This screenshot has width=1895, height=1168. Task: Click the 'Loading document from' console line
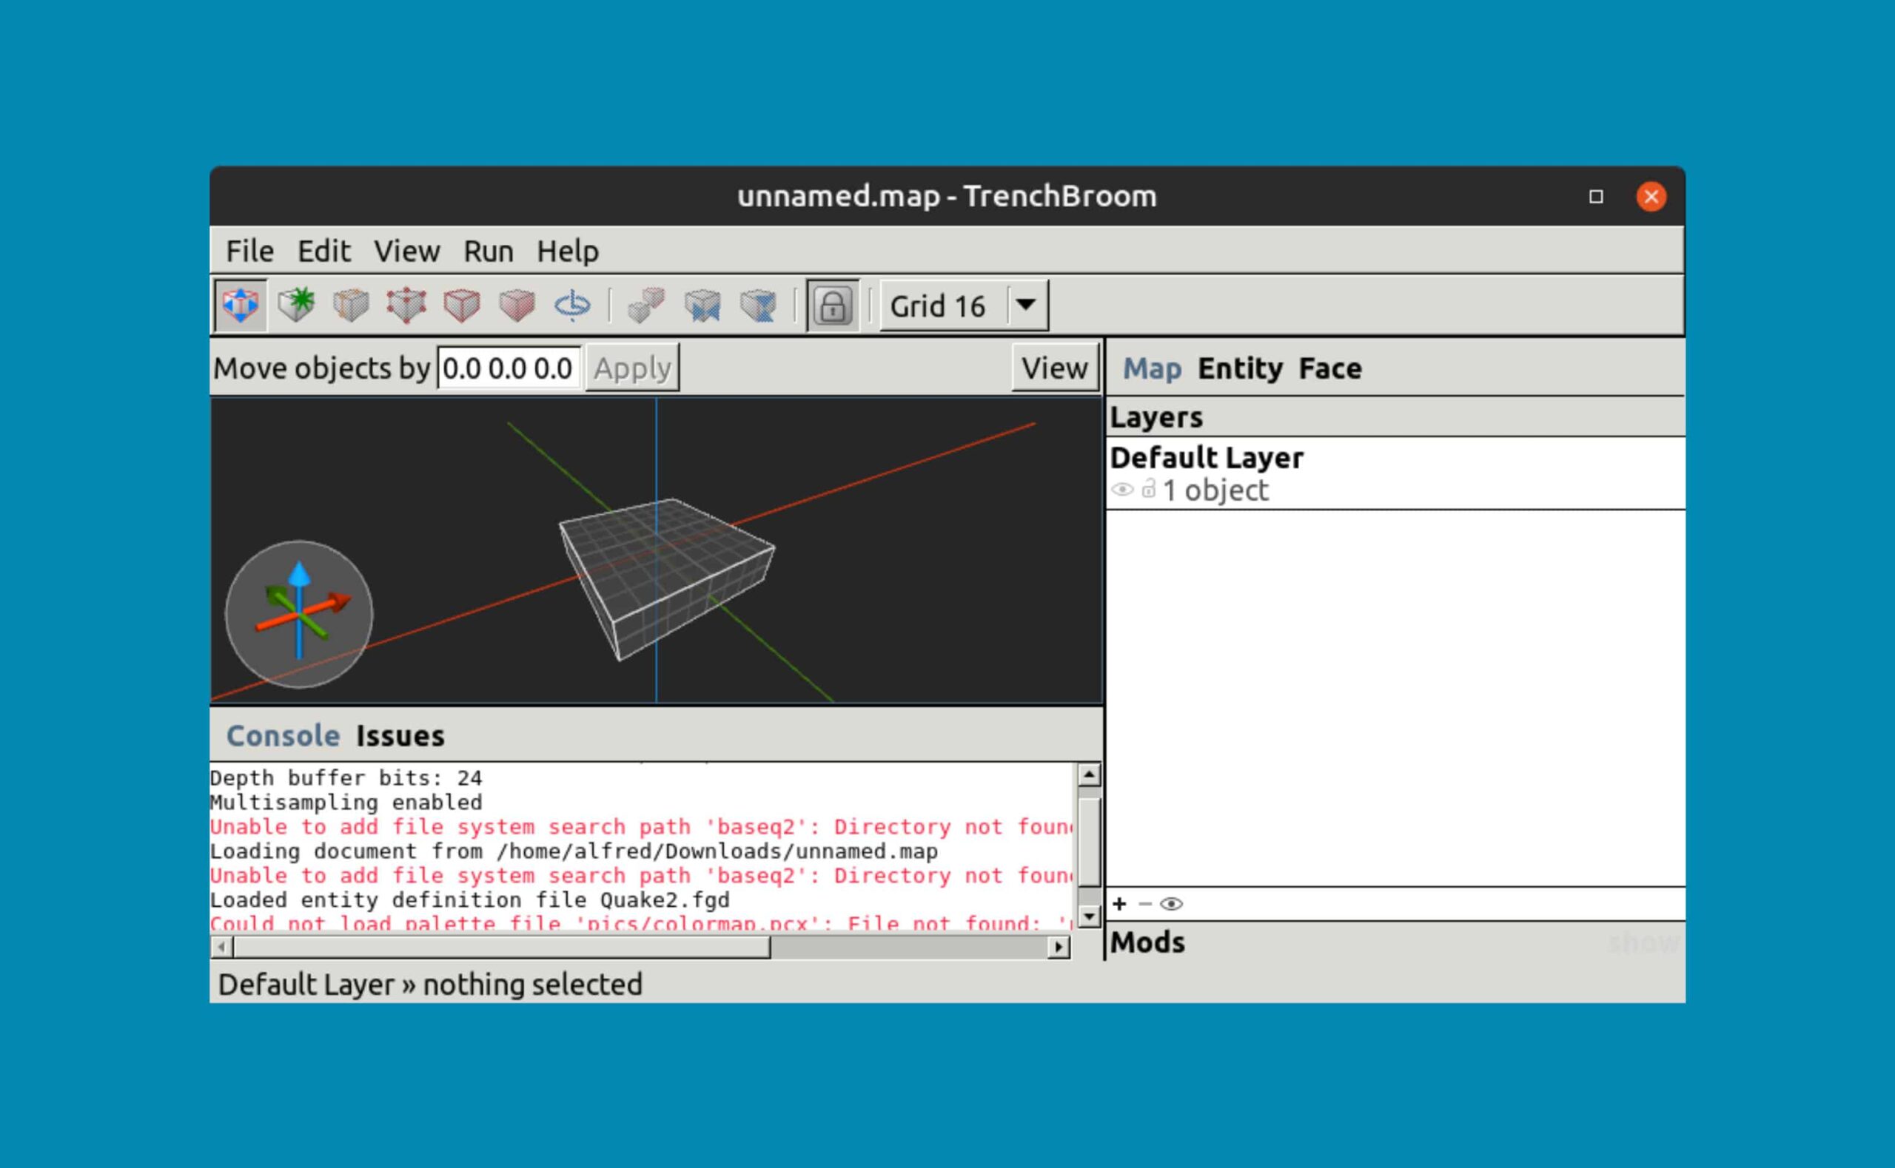click(x=574, y=851)
